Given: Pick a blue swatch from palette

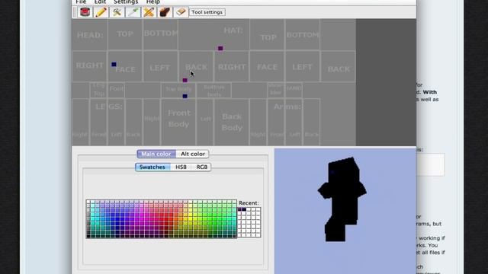Looking at the screenshot, I should tap(117, 219).
